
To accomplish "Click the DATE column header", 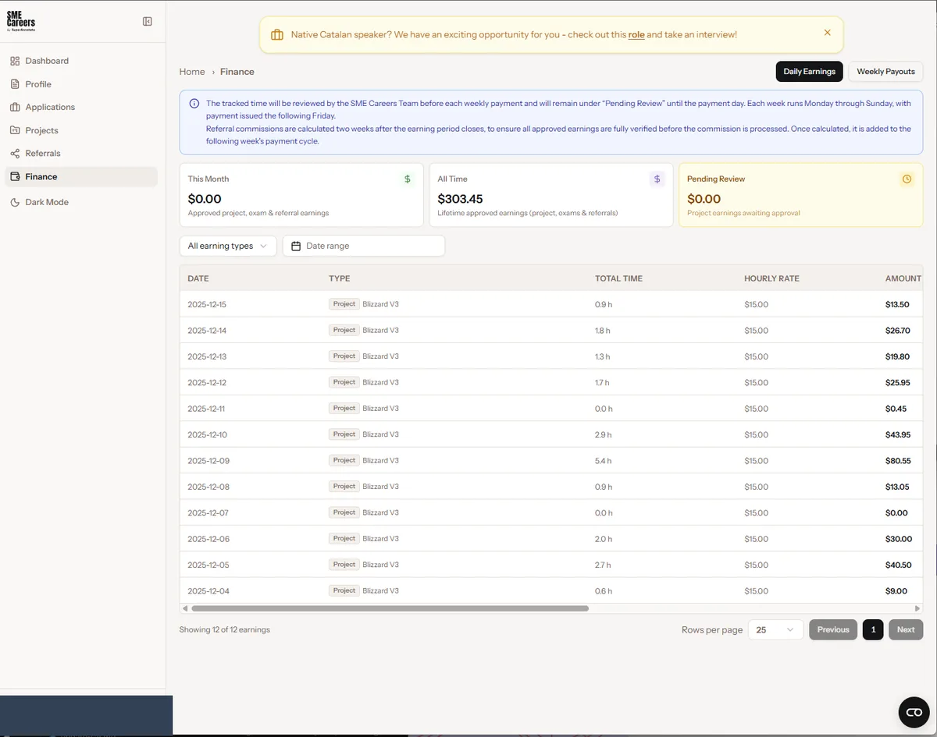I will [x=198, y=278].
